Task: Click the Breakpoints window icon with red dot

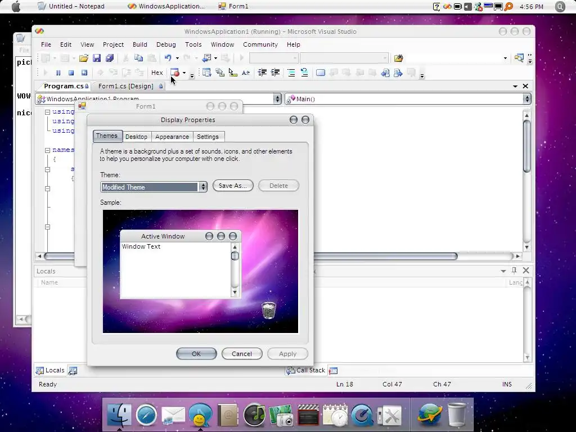Action: (x=175, y=73)
